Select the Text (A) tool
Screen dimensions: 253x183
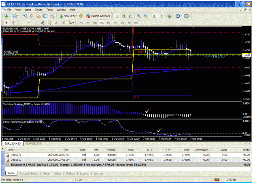(x=56, y=23)
